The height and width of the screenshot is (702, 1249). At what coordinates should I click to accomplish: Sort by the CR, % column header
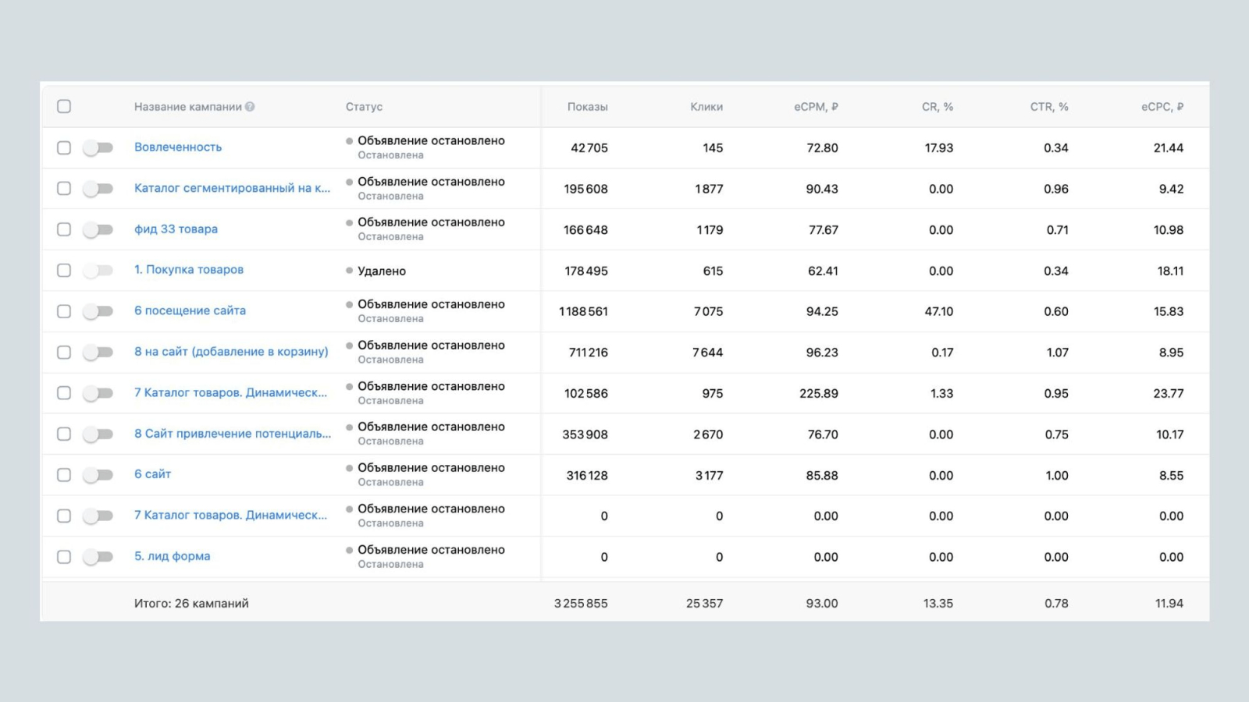938,107
